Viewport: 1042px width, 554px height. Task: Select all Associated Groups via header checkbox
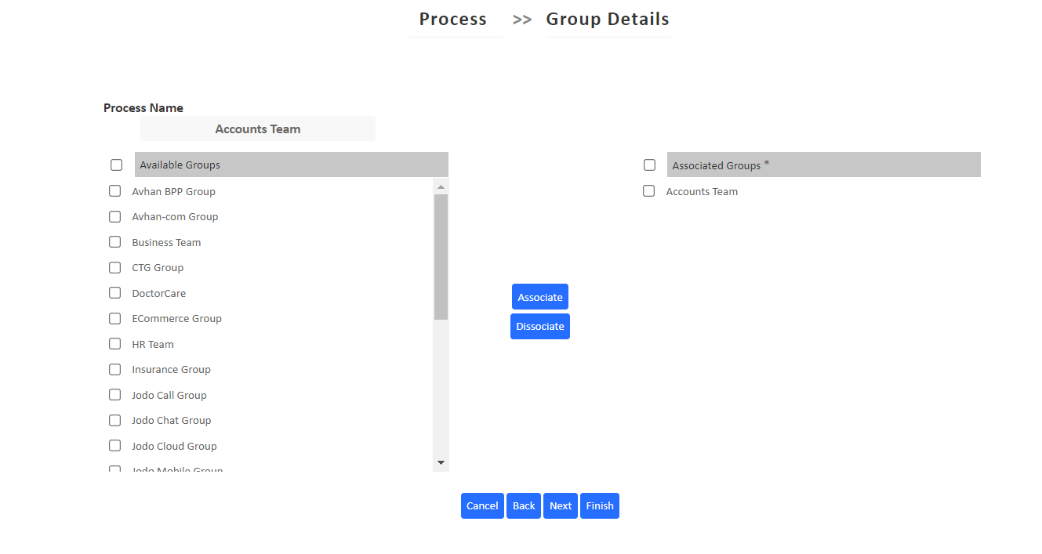[x=648, y=165]
